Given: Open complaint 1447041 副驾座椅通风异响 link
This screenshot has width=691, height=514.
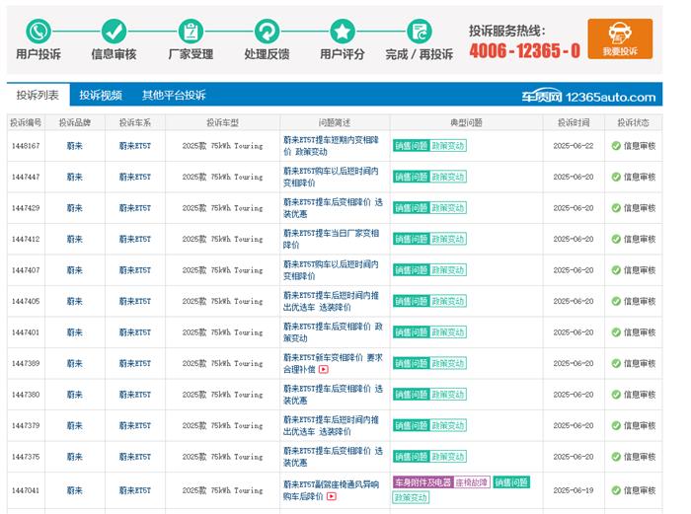Looking at the screenshot, I should point(331,490).
